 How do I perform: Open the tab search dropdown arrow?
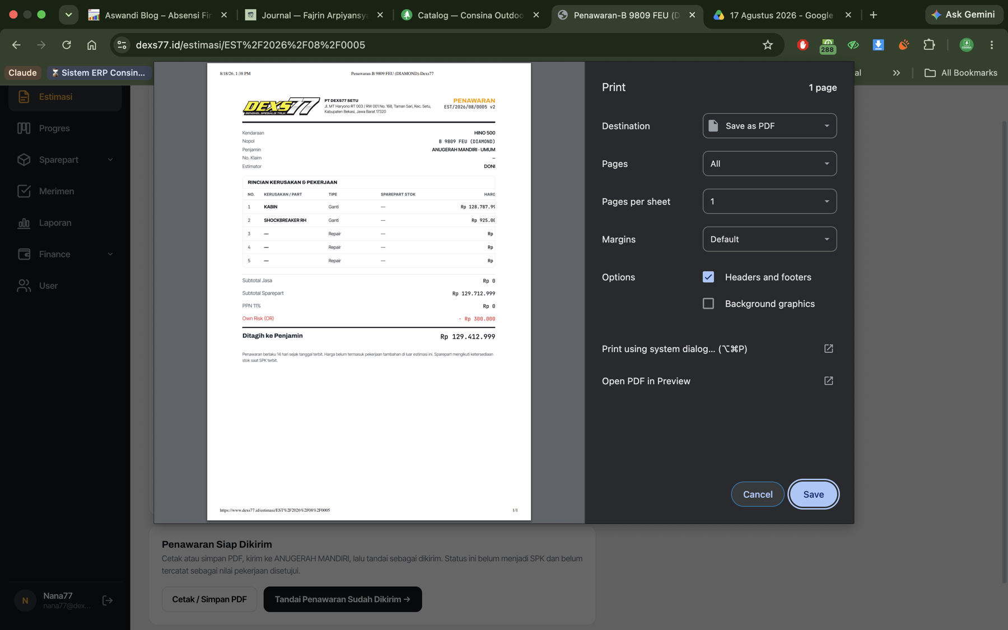click(x=68, y=15)
